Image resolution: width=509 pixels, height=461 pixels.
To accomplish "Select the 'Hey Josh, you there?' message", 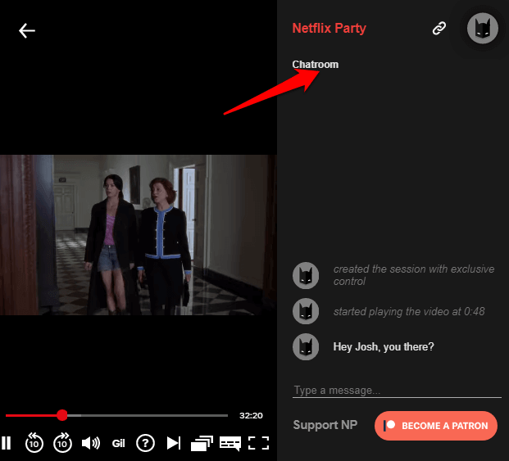I will click(384, 347).
